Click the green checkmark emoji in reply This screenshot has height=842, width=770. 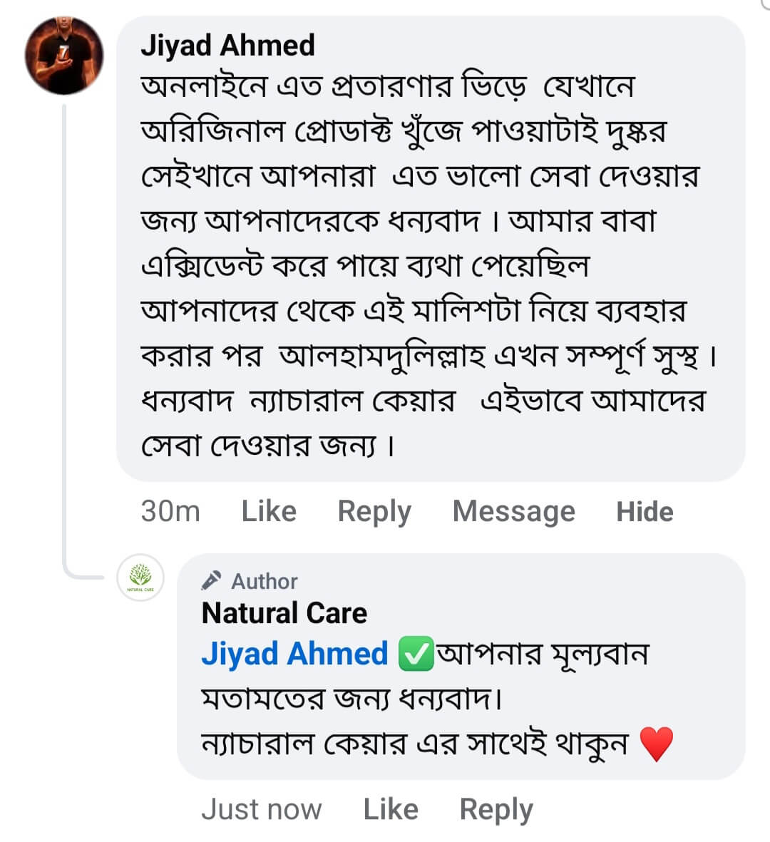click(x=415, y=654)
